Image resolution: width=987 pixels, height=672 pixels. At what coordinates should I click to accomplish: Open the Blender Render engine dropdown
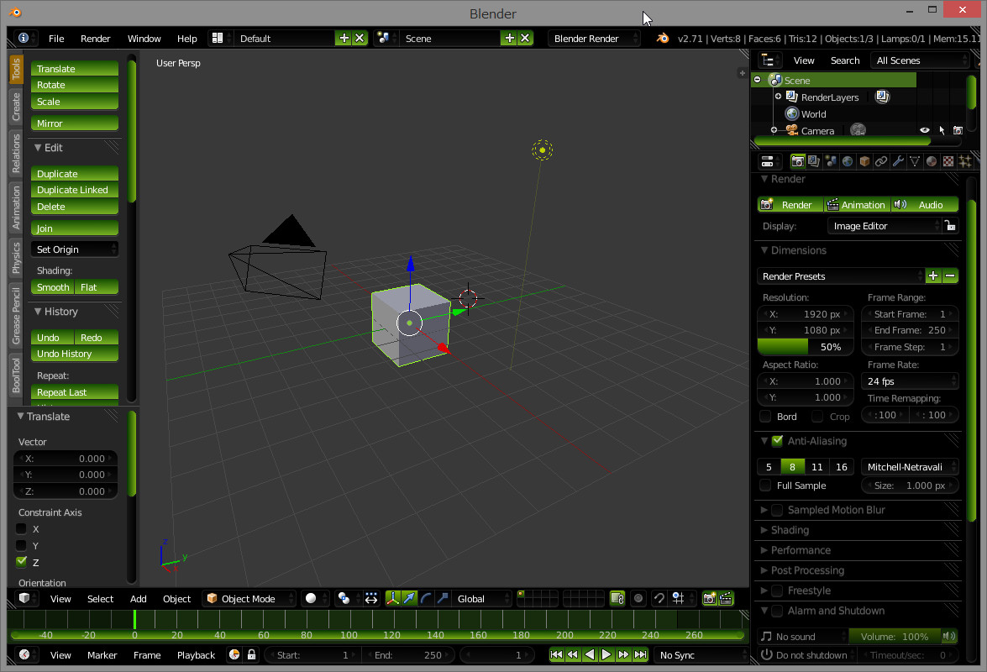(x=594, y=39)
